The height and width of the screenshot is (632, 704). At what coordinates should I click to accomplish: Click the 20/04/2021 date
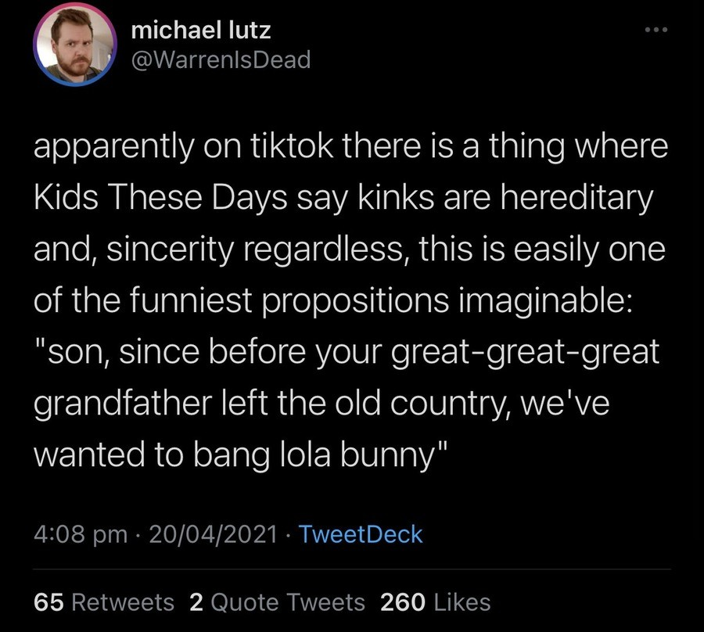coord(213,534)
